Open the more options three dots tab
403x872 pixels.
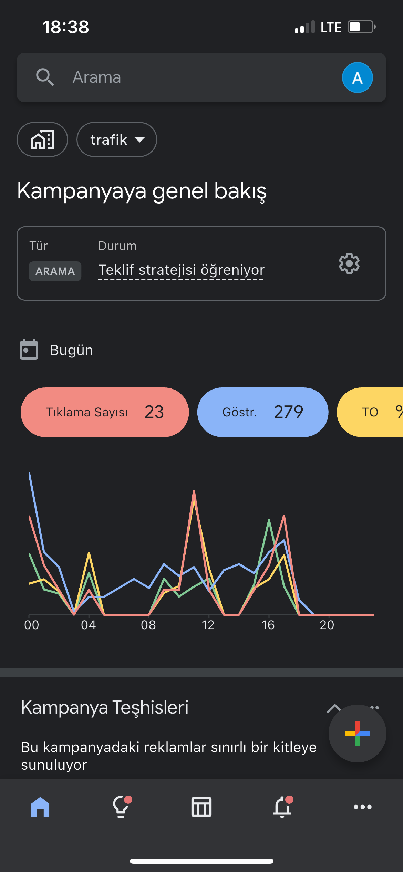(363, 807)
